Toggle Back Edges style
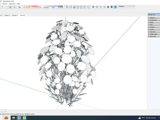 coord(97,7)
